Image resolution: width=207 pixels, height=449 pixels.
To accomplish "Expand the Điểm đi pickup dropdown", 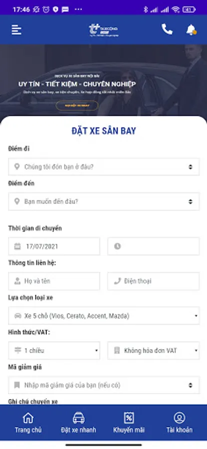I will click(104, 167).
